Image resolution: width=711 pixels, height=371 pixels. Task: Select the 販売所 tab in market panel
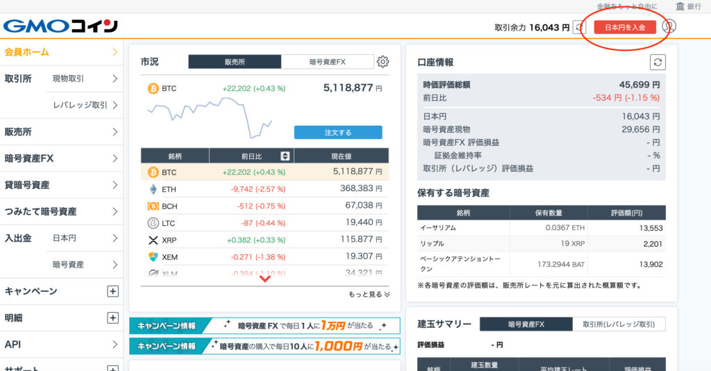[x=235, y=62]
